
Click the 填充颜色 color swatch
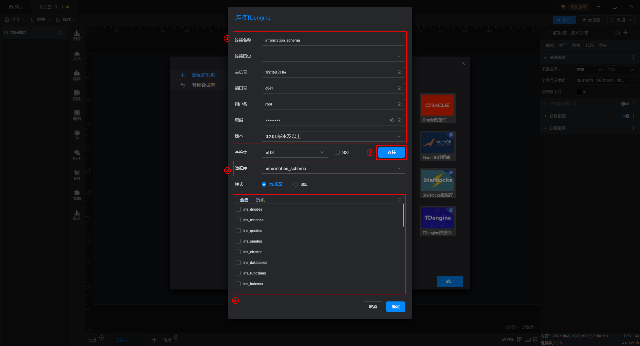click(x=580, y=92)
